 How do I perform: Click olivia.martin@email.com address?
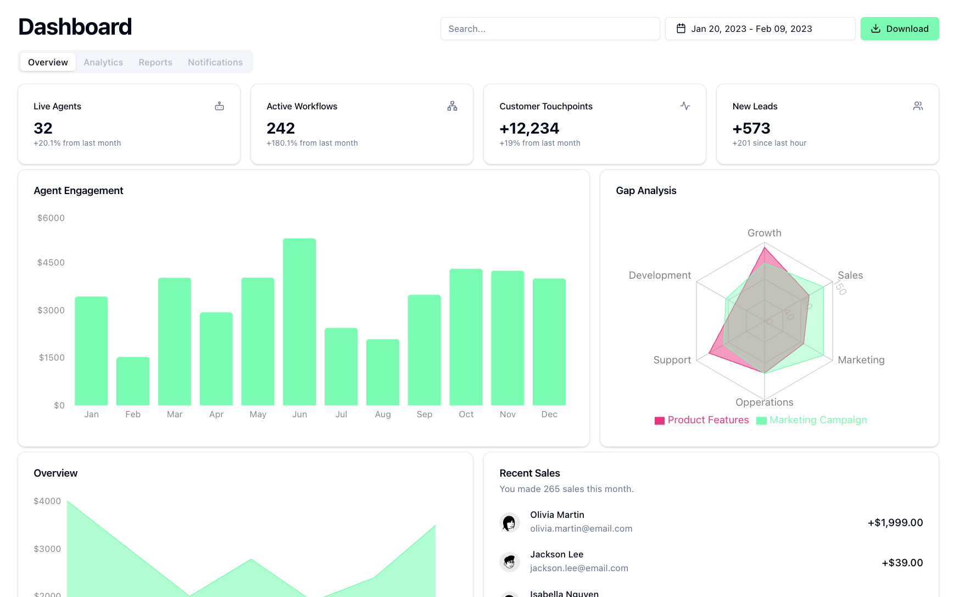(581, 529)
